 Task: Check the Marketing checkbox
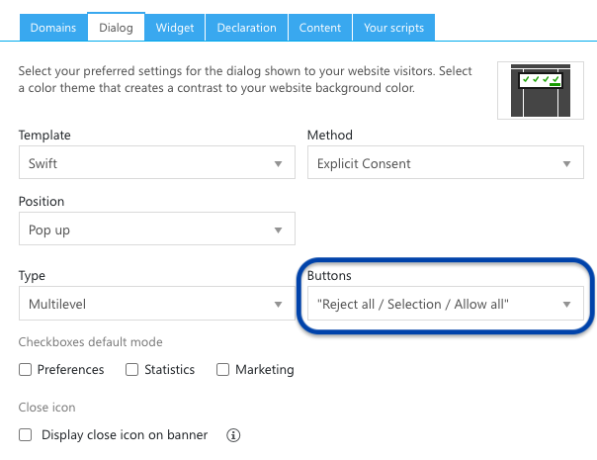coord(222,369)
